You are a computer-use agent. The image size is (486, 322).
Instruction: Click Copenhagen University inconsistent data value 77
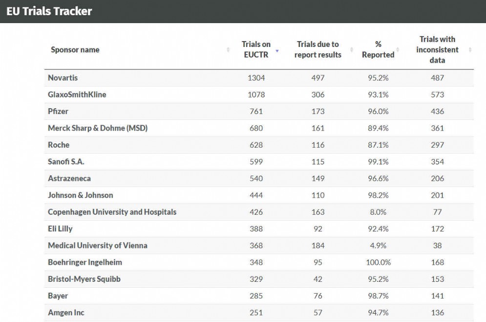[437, 212]
